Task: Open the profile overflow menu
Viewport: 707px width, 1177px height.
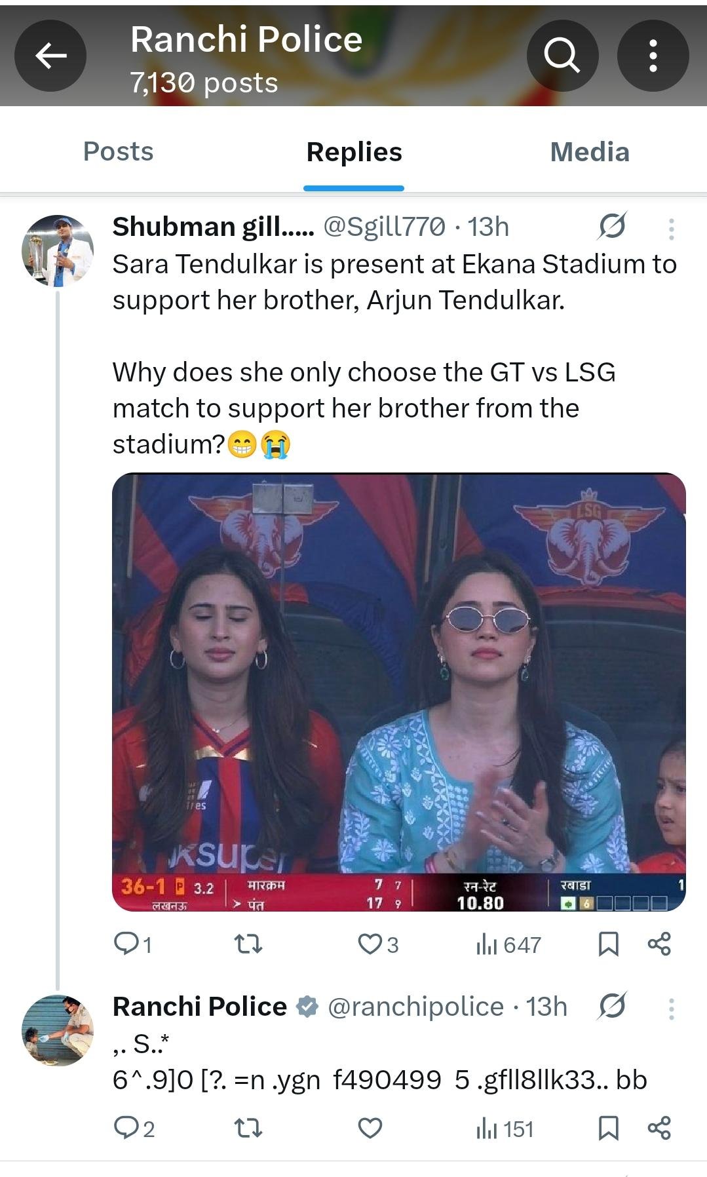Action: (653, 56)
